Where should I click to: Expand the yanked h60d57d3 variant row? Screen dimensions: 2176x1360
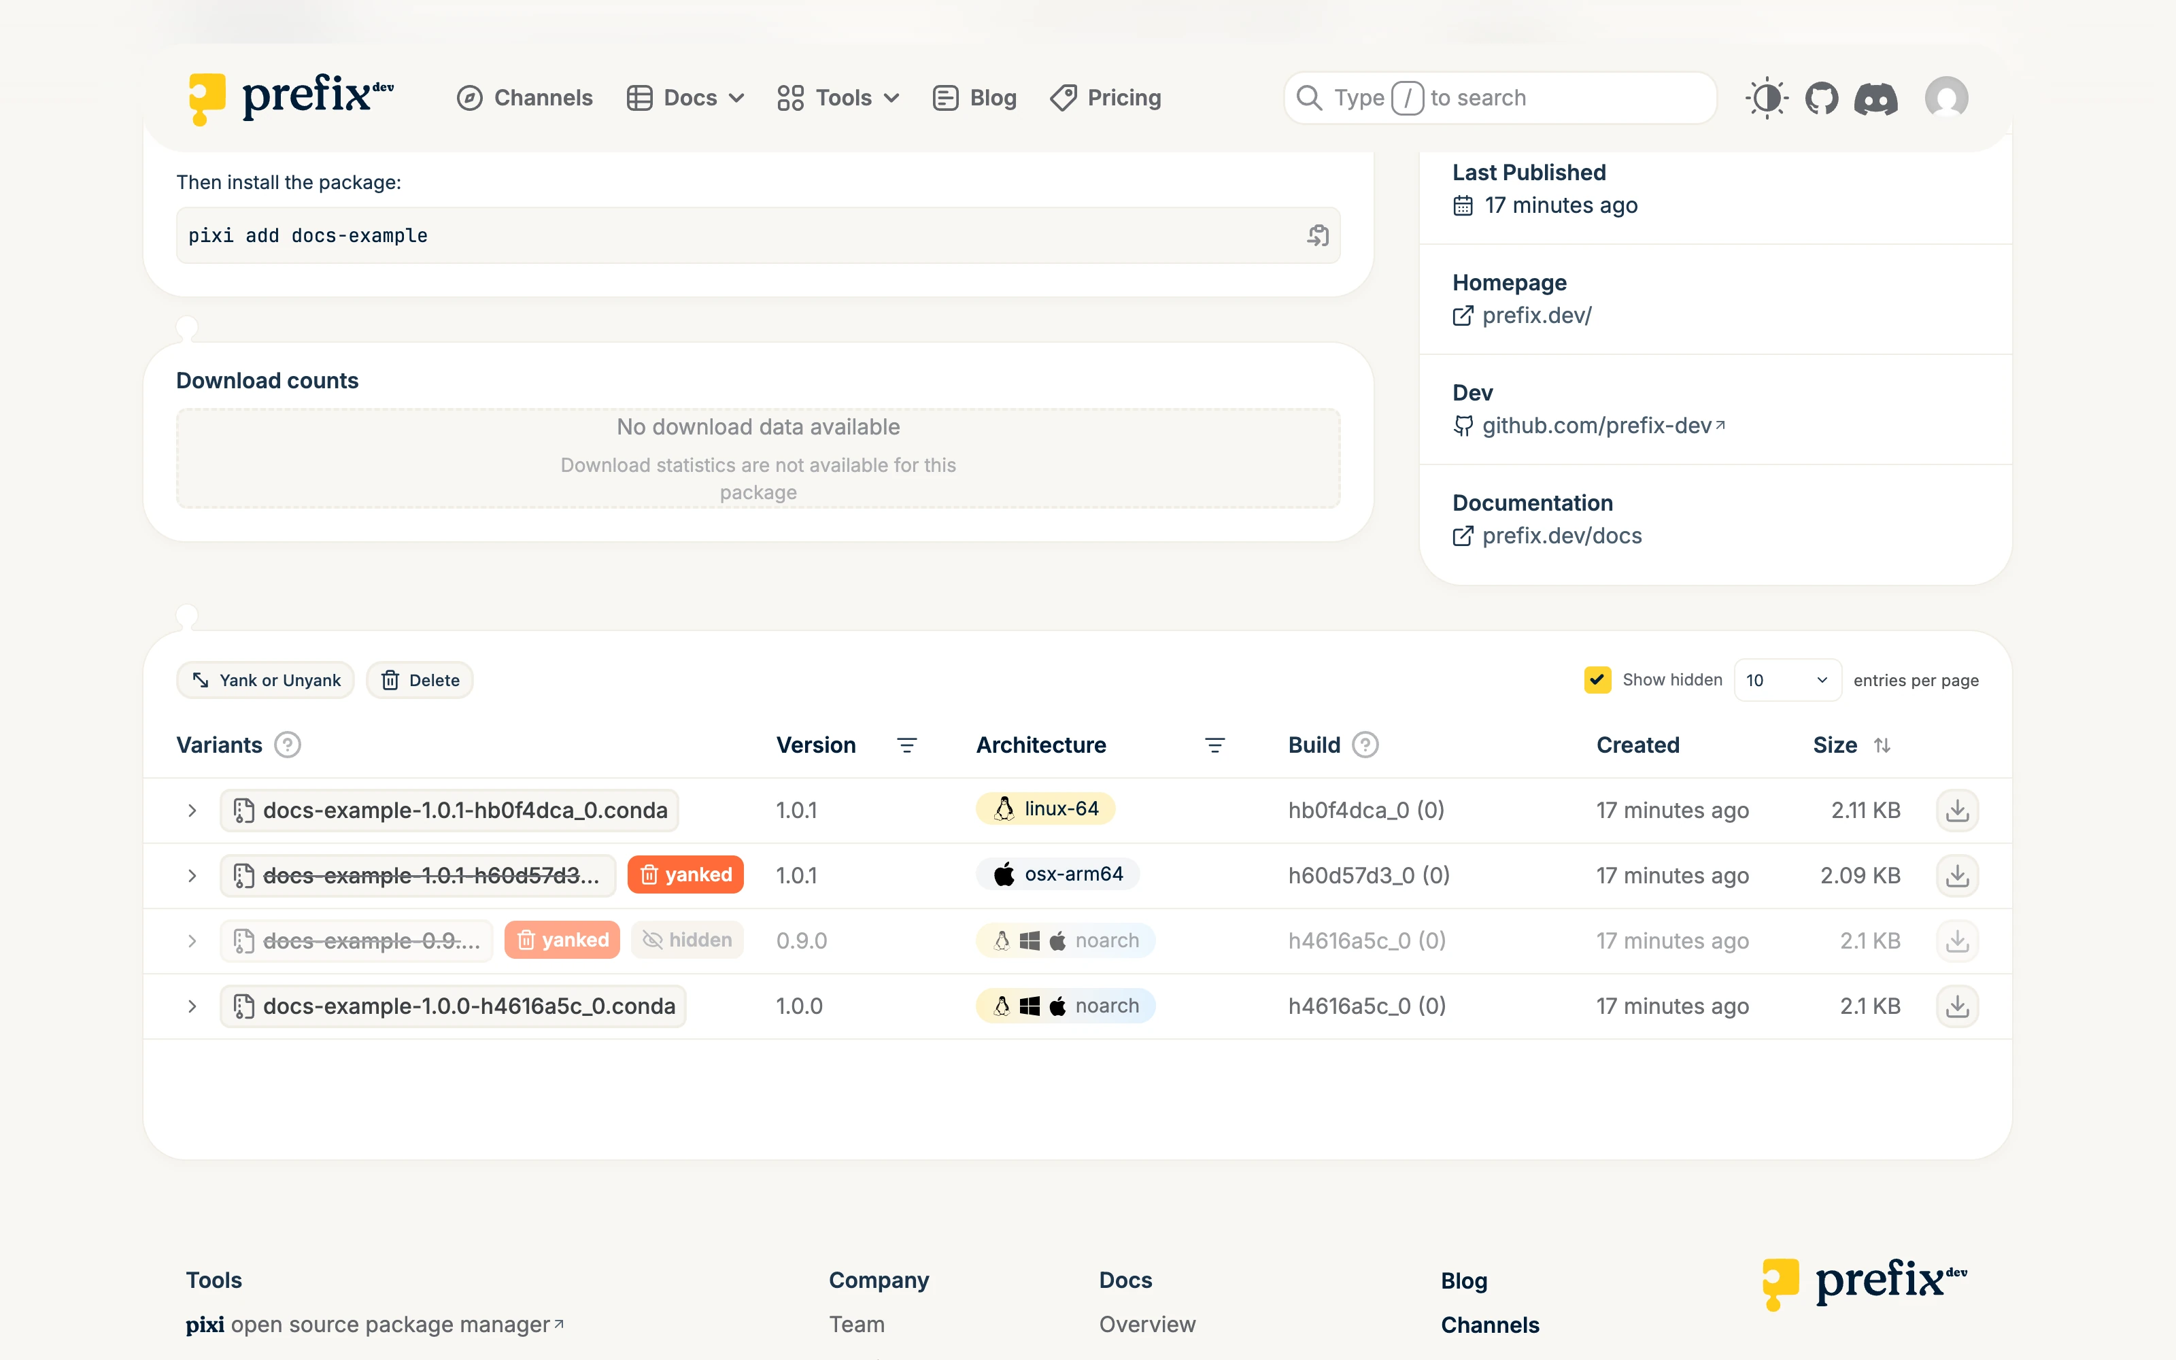(x=192, y=875)
